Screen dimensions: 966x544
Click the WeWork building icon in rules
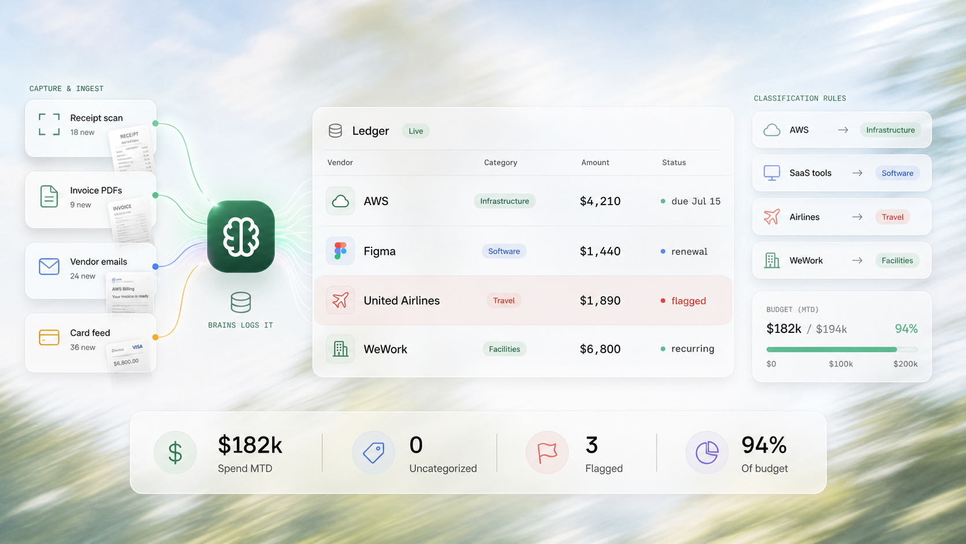772,260
